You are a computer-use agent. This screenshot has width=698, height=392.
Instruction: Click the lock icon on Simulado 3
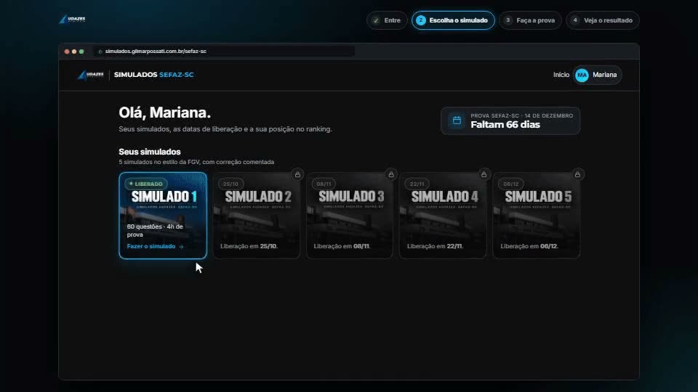[391, 175]
